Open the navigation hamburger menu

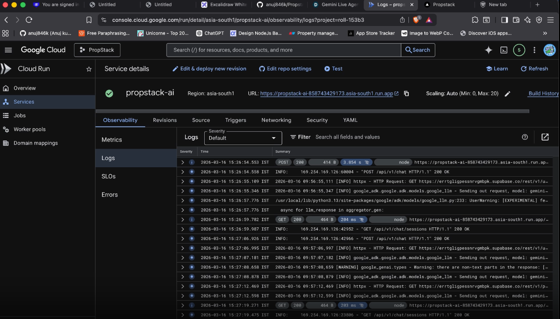coord(8,50)
